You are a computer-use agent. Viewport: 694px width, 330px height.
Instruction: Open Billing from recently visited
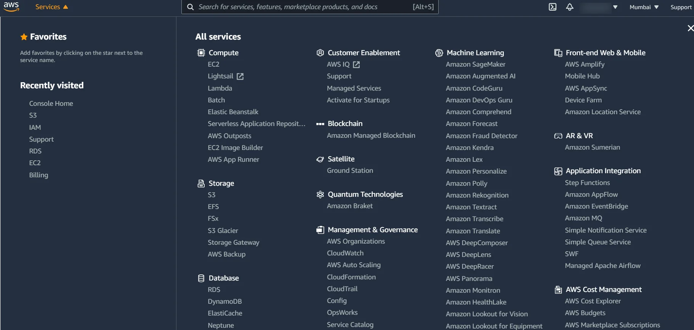(x=39, y=175)
